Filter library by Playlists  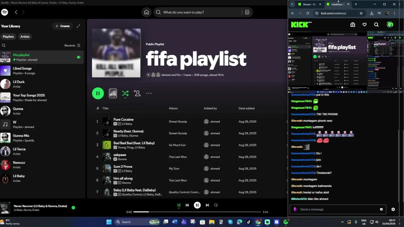pos(8,37)
